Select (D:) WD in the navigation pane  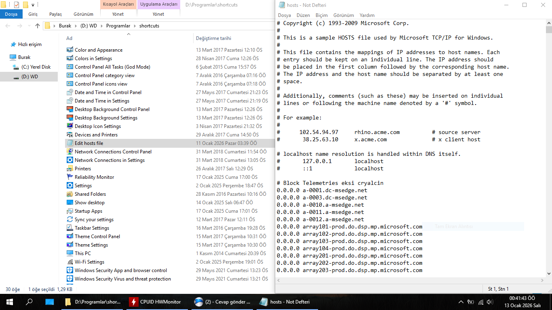coord(29,77)
